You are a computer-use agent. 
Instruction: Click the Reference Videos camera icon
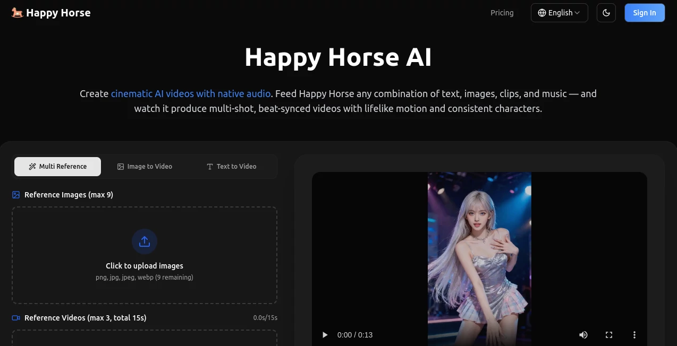(16, 318)
